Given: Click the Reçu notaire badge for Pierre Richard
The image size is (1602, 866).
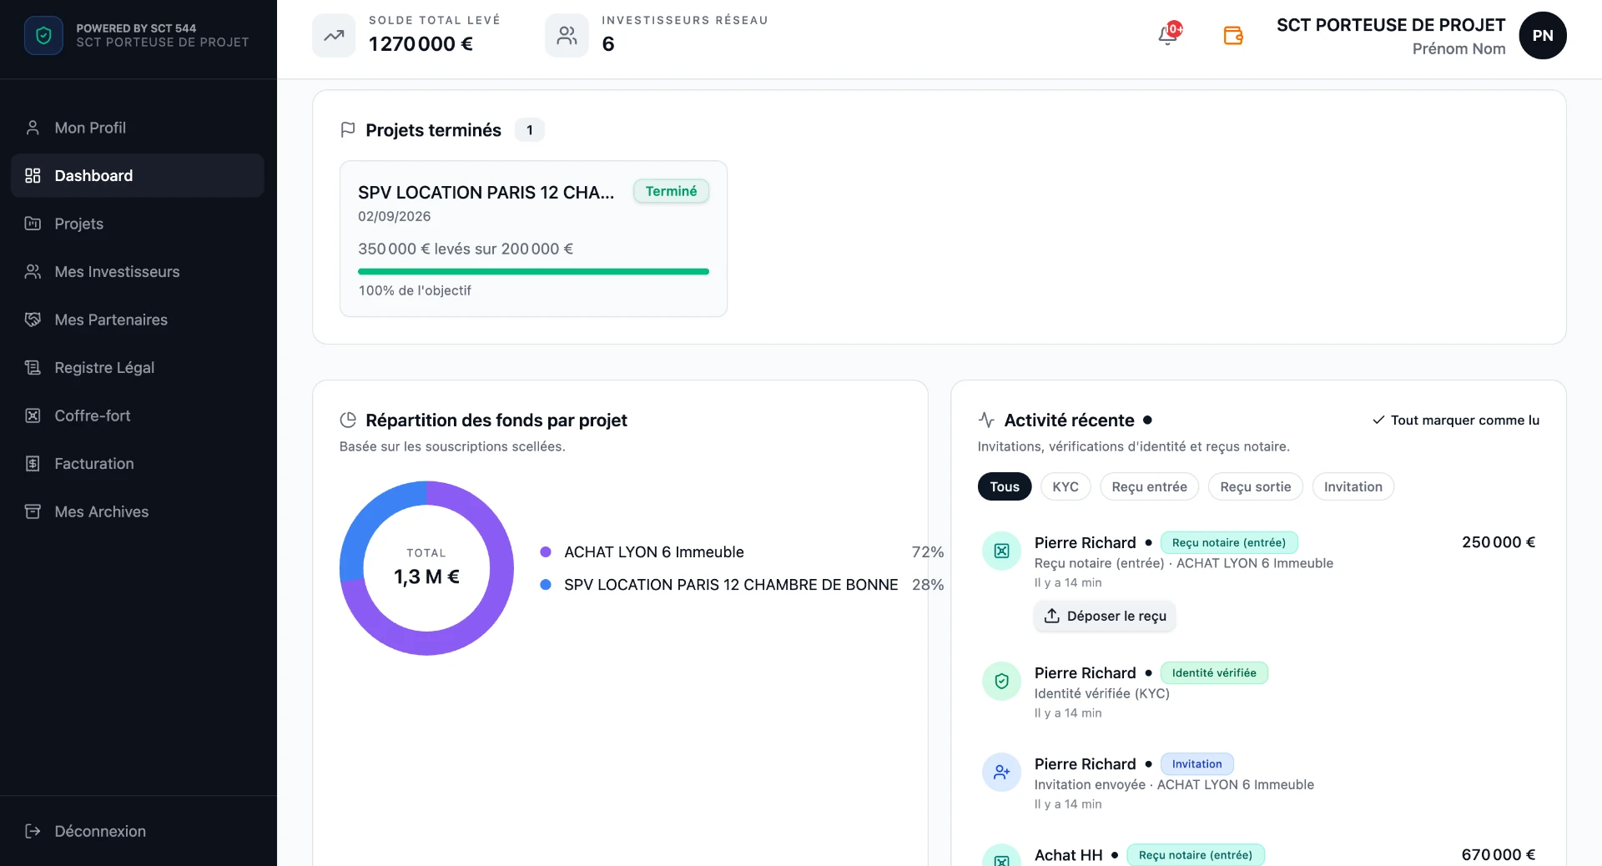Looking at the screenshot, I should pos(1229,542).
